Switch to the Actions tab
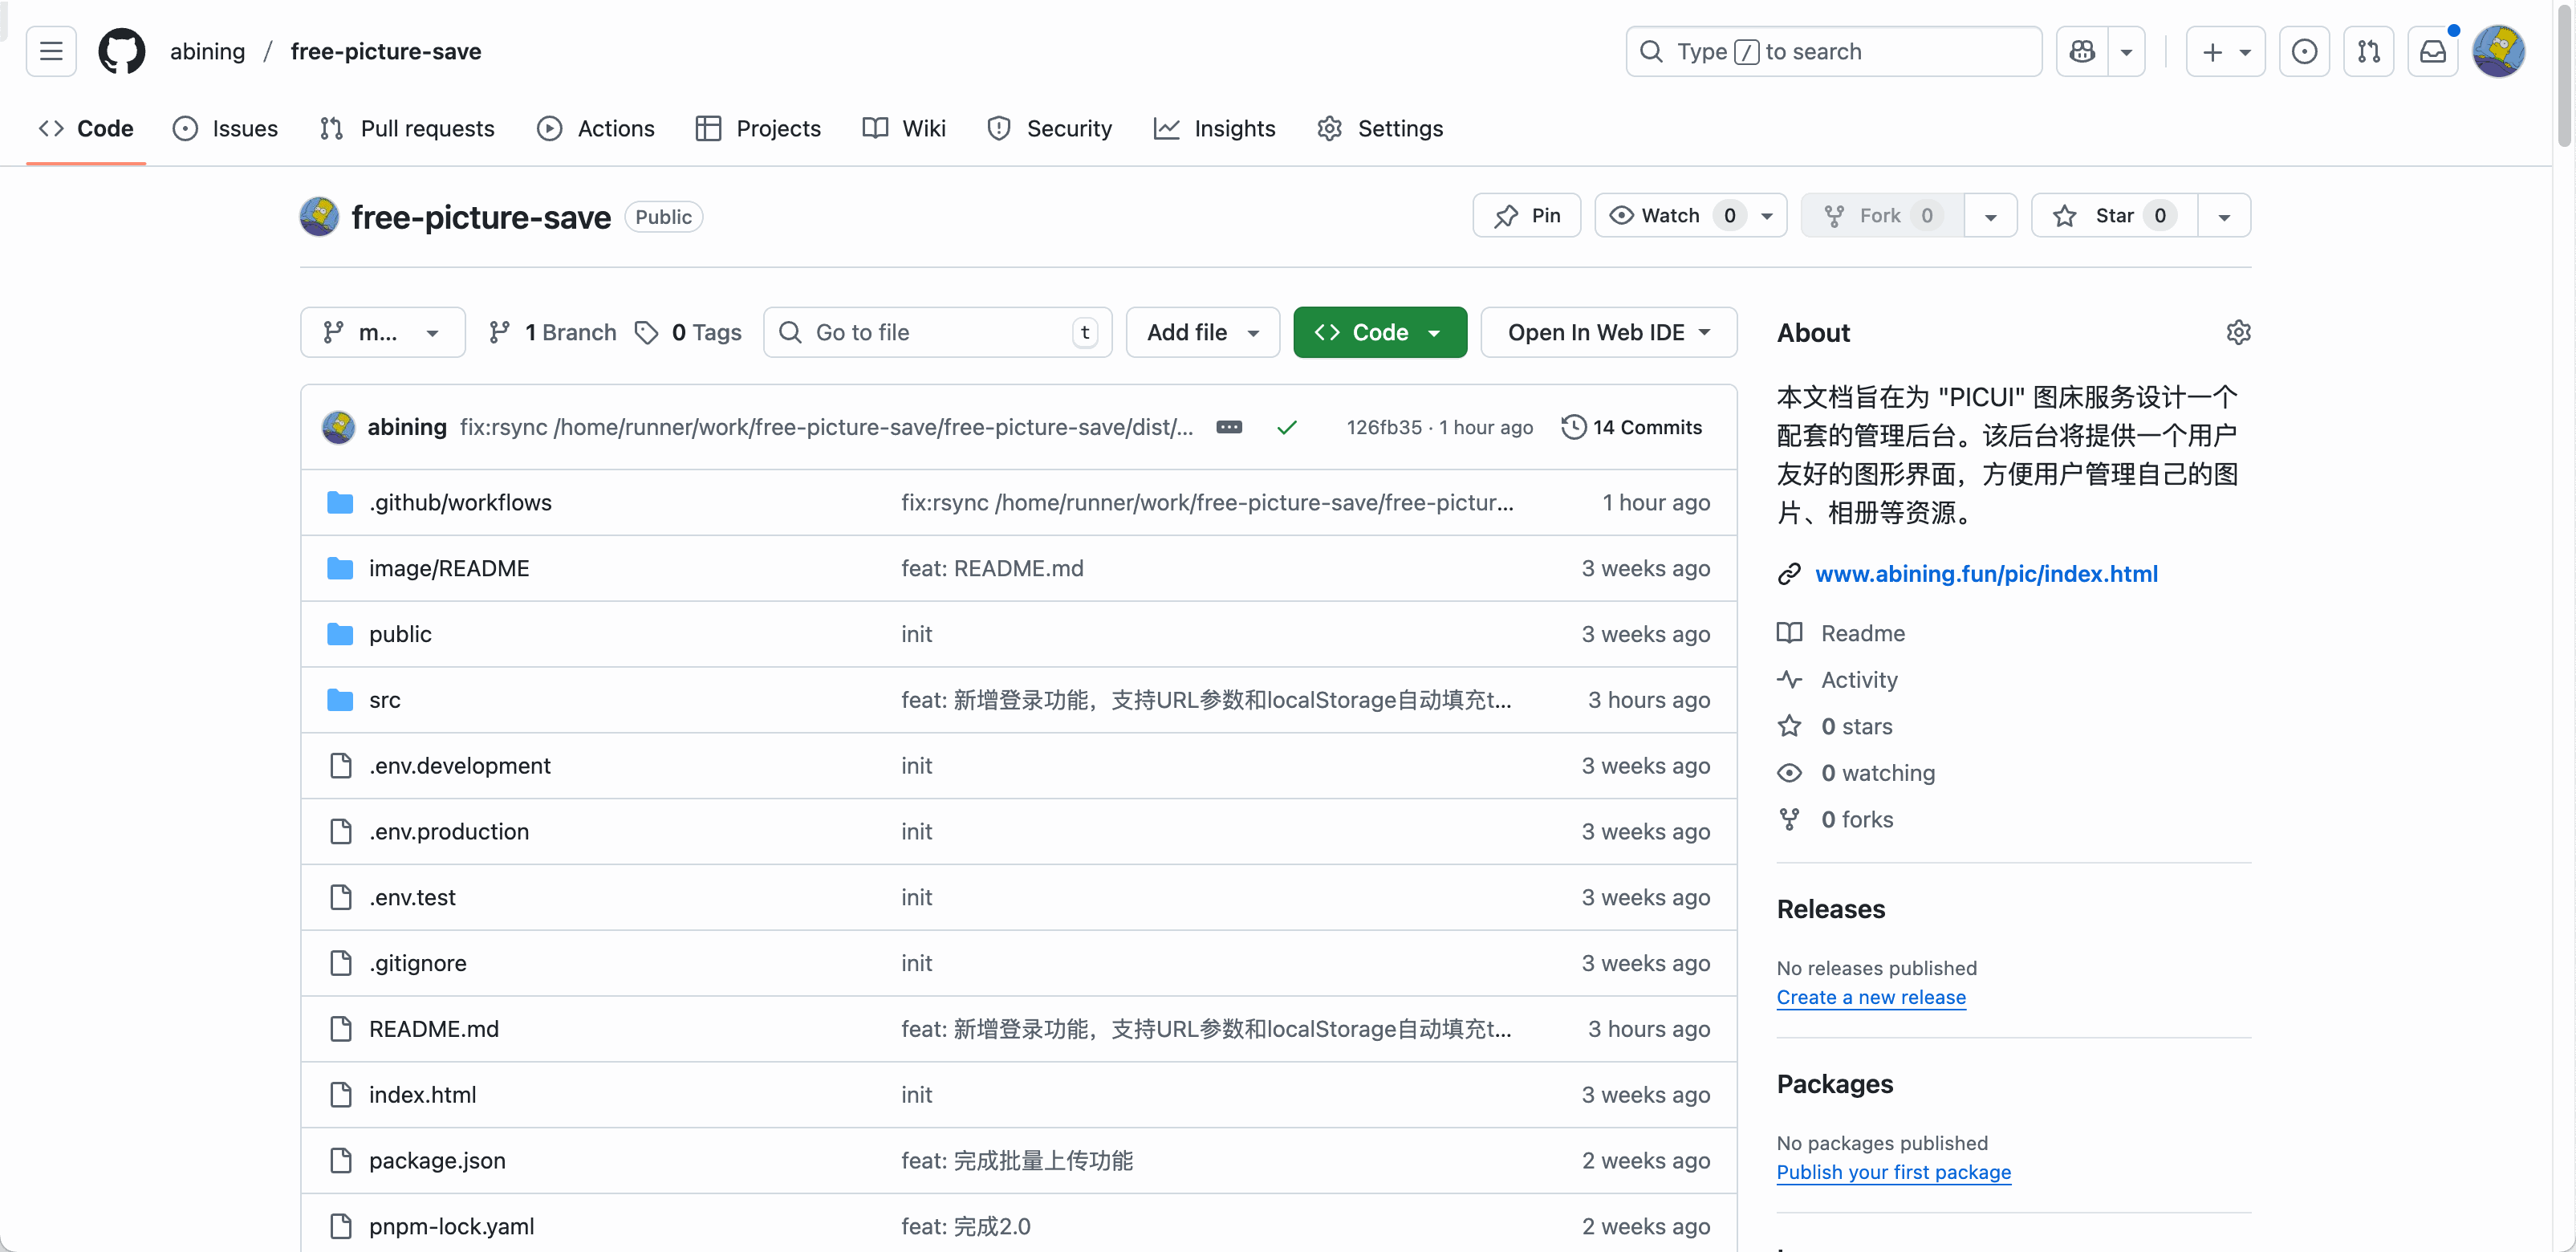Viewport: 2576px width, 1252px height. click(x=596, y=128)
